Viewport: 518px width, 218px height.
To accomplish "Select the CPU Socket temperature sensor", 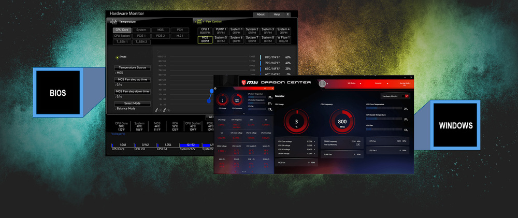I will (x=122, y=36).
